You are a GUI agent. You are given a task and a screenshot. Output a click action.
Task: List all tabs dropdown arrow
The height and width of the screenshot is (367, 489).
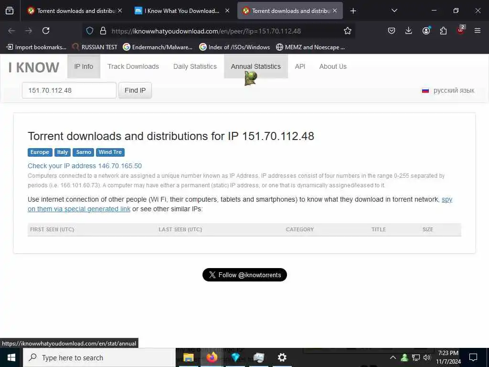point(394,11)
